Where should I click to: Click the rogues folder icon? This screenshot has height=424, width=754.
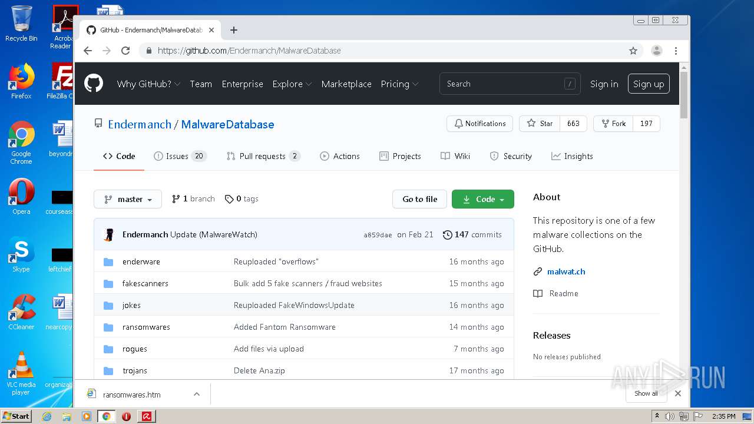[108, 349]
